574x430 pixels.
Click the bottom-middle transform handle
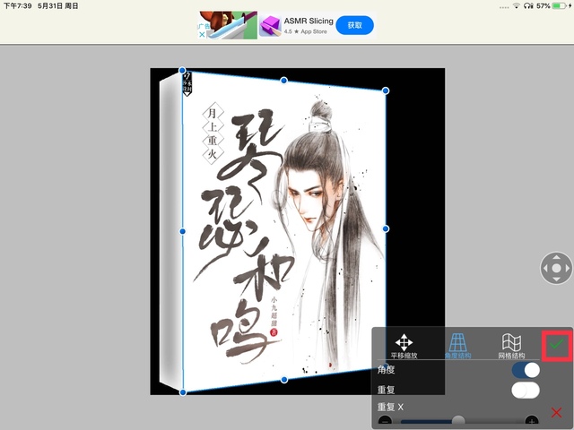point(284,380)
